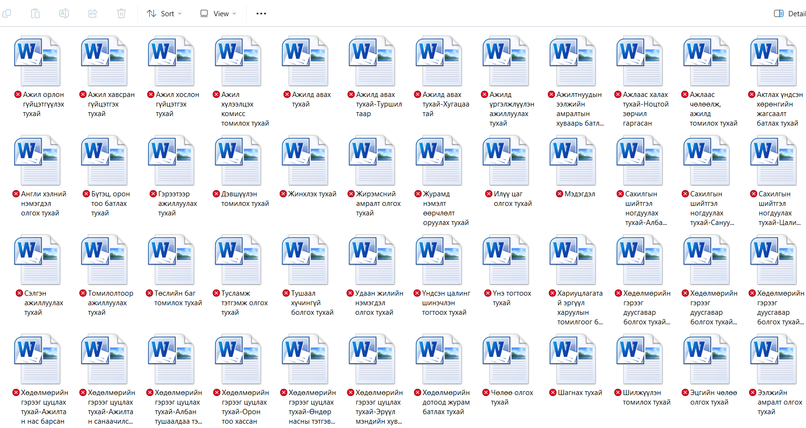Click the Share icon in the toolbar
The image size is (806, 428).
tap(93, 13)
